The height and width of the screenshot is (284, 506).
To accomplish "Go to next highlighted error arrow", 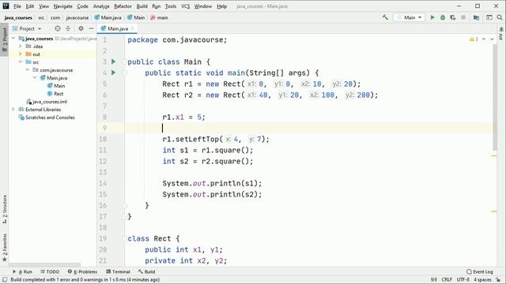I will (492, 39).
